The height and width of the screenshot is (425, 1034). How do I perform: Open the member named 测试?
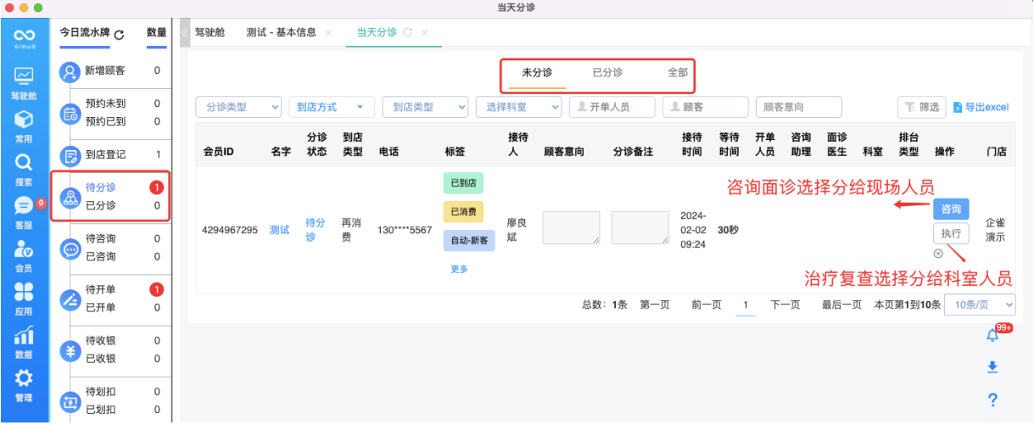coord(279,230)
